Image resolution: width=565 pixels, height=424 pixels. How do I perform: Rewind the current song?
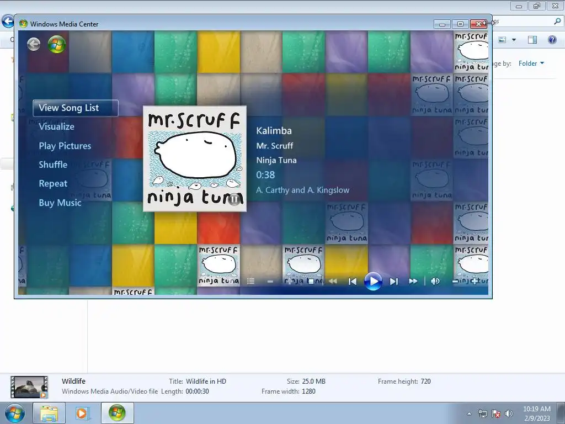click(333, 281)
